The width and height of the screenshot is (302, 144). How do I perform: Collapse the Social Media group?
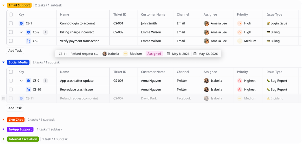coord(3,62)
